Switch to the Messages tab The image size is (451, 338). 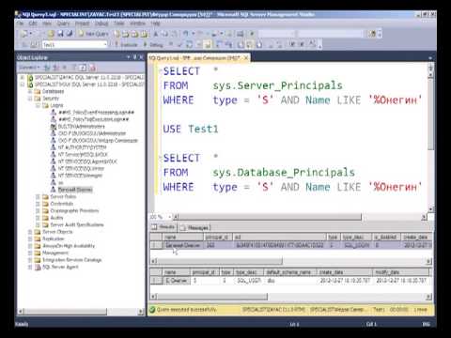click(x=194, y=227)
